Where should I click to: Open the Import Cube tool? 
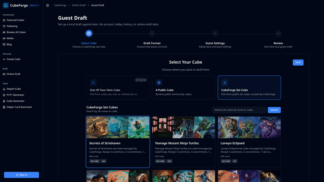coord(21,89)
